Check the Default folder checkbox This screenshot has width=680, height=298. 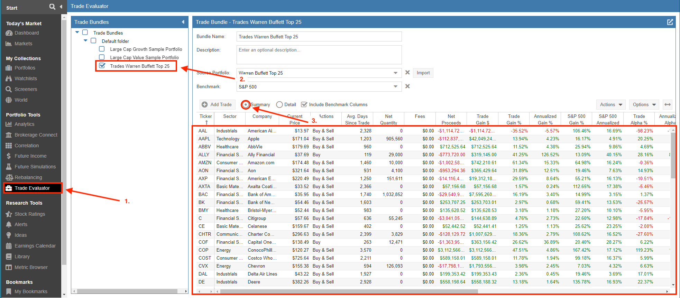click(93, 41)
